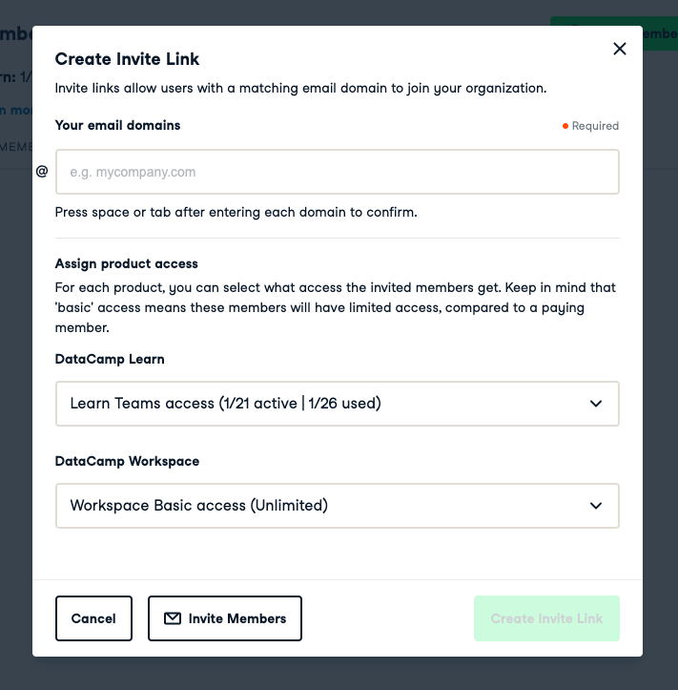Screen dimensions: 678x690
Task: Click the envelope icon on Invite Members
Action: 172,618
